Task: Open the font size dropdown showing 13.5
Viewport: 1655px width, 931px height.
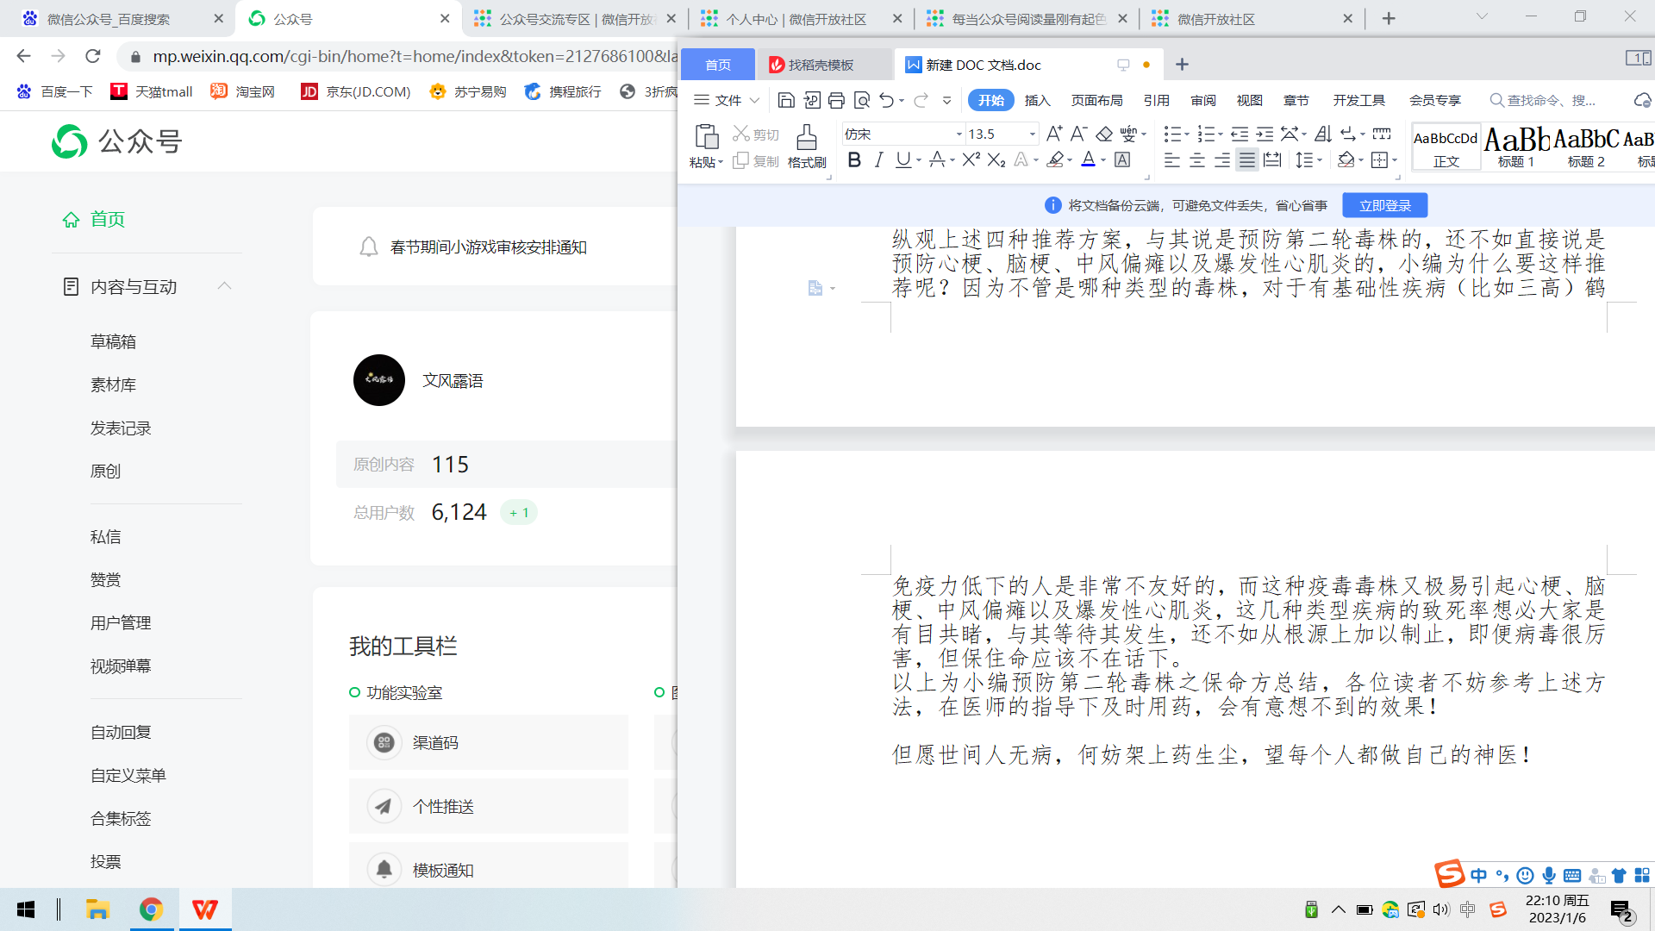Action: pos(1032,134)
